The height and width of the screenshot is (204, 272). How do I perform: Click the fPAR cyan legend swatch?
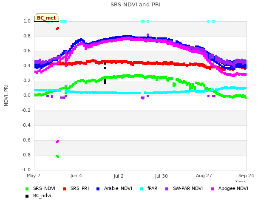point(142,189)
